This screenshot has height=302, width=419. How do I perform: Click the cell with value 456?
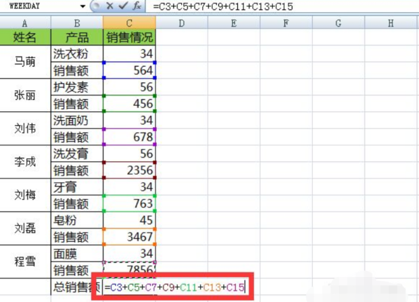pos(129,104)
